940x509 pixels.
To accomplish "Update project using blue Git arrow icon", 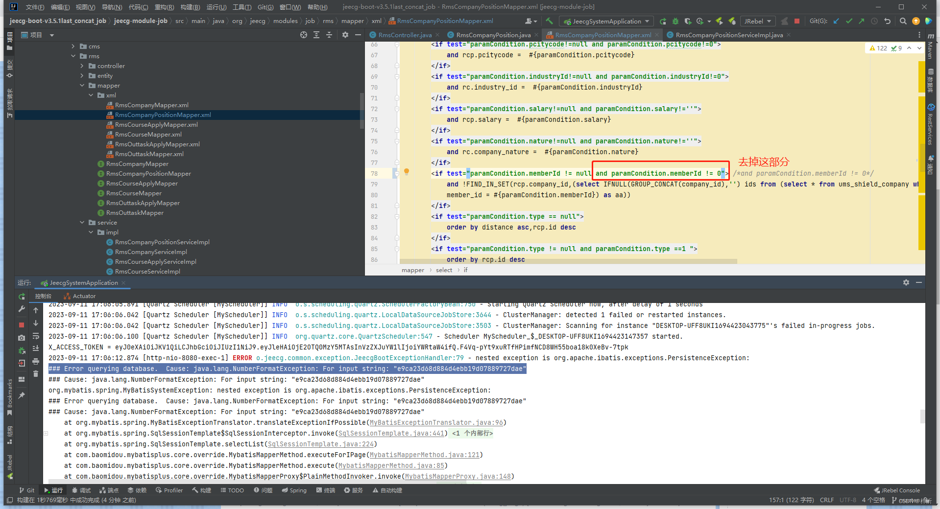I will click(836, 21).
